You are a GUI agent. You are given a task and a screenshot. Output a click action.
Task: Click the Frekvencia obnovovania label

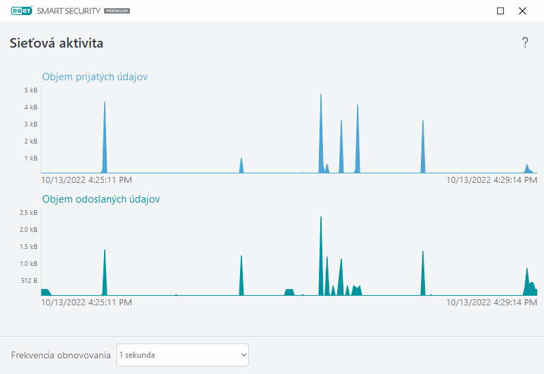(61, 355)
